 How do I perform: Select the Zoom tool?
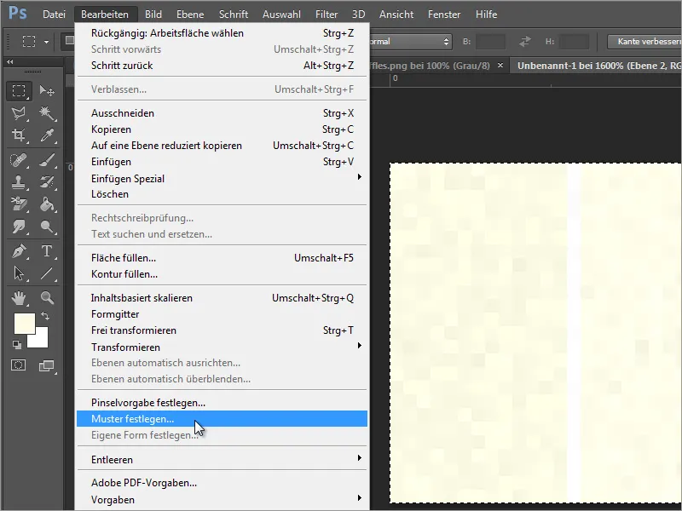[47, 298]
